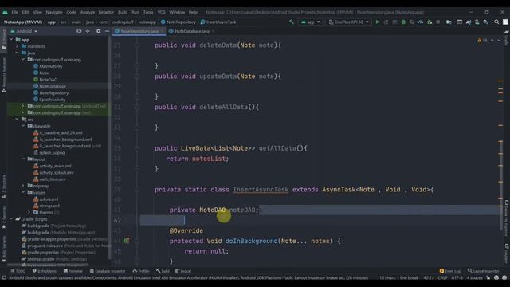Viewport: 510px width, 287px height.
Task: Collapse the Gradle Scripts node
Action: click(11, 218)
